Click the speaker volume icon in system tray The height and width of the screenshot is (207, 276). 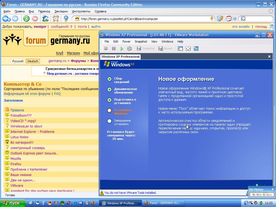[x=256, y=203]
